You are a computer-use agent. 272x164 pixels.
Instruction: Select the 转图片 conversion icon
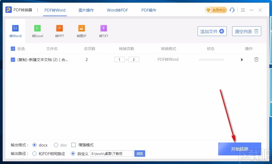81,28
